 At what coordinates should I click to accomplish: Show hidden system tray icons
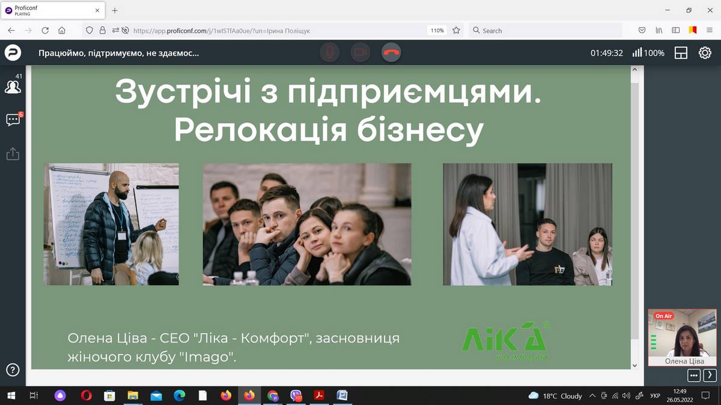592,395
